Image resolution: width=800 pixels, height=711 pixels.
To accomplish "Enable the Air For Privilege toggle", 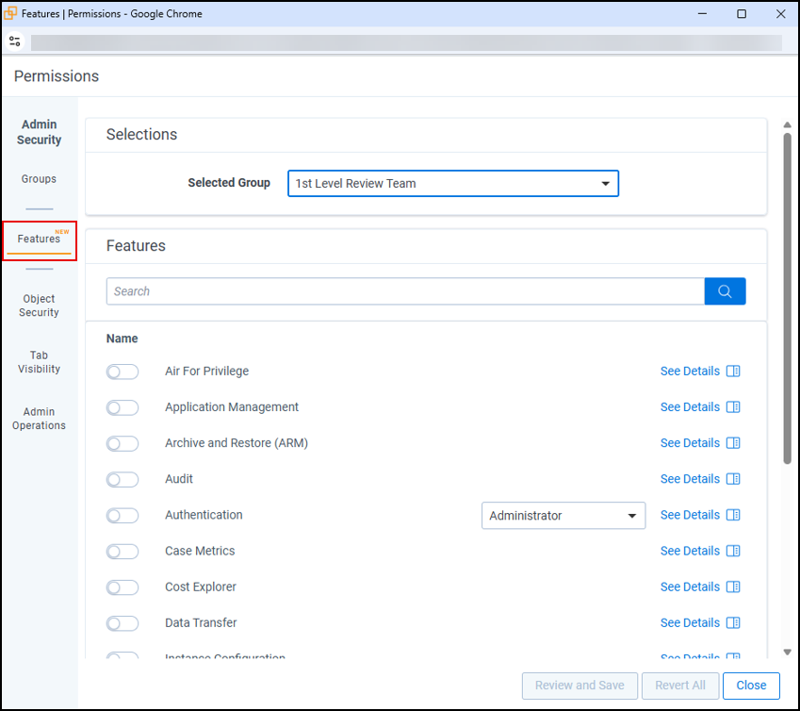I will (122, 371).
